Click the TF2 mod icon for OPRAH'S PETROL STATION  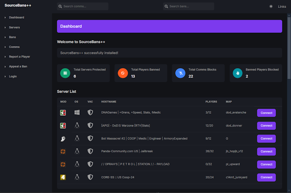tap(63, 164)
